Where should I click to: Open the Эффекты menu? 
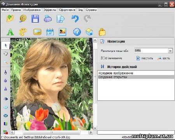click(50, 10)
